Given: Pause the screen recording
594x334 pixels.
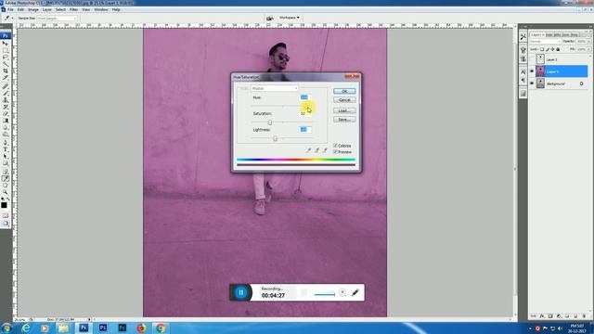Looking at the screenshot, I should point(241,292).
